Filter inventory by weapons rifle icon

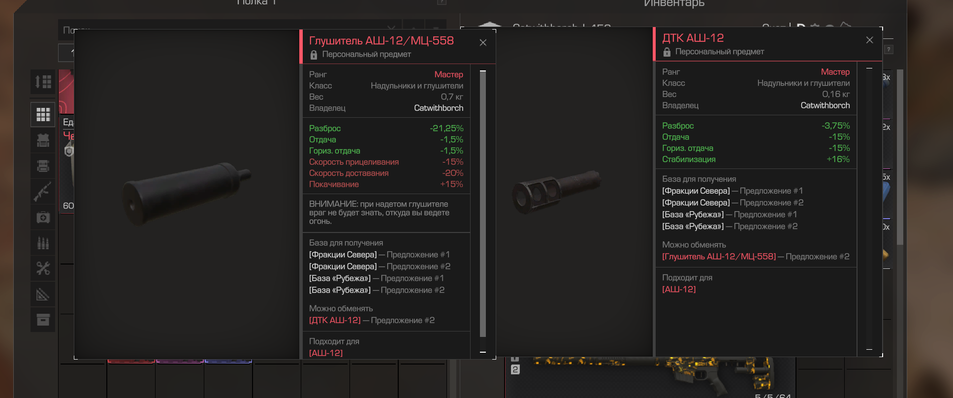click(x=43, y=192)
